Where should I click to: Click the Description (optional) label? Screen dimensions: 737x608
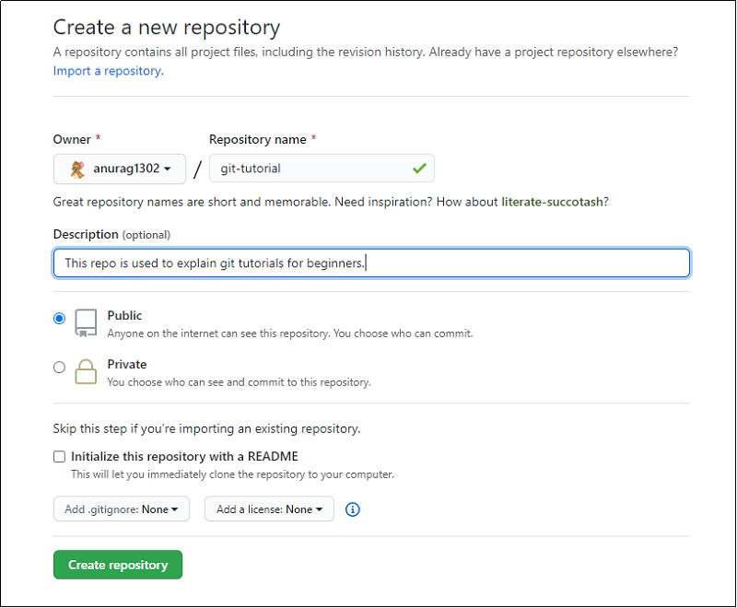[x=111, y=235]
